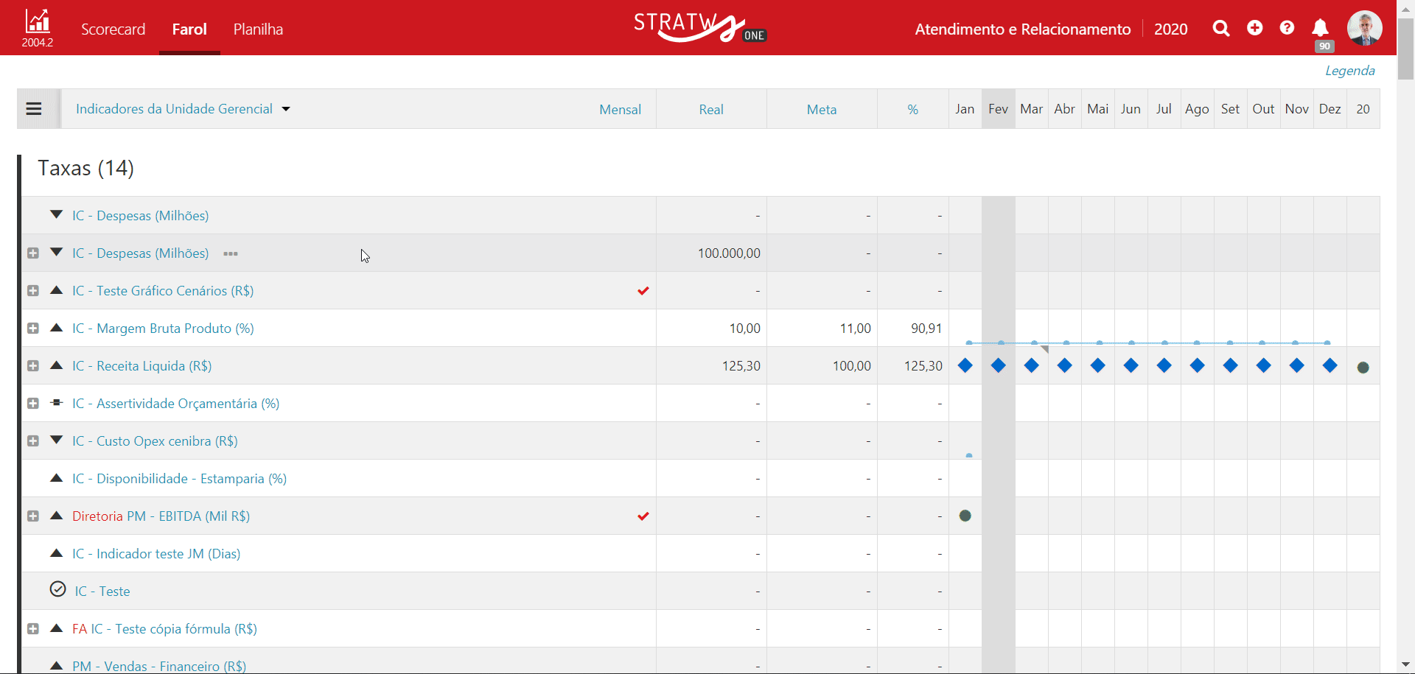Click red checkmark on Diretoria PM EBITDA row
Viewport: 1415px width, 674px height.
click(643, 516)
